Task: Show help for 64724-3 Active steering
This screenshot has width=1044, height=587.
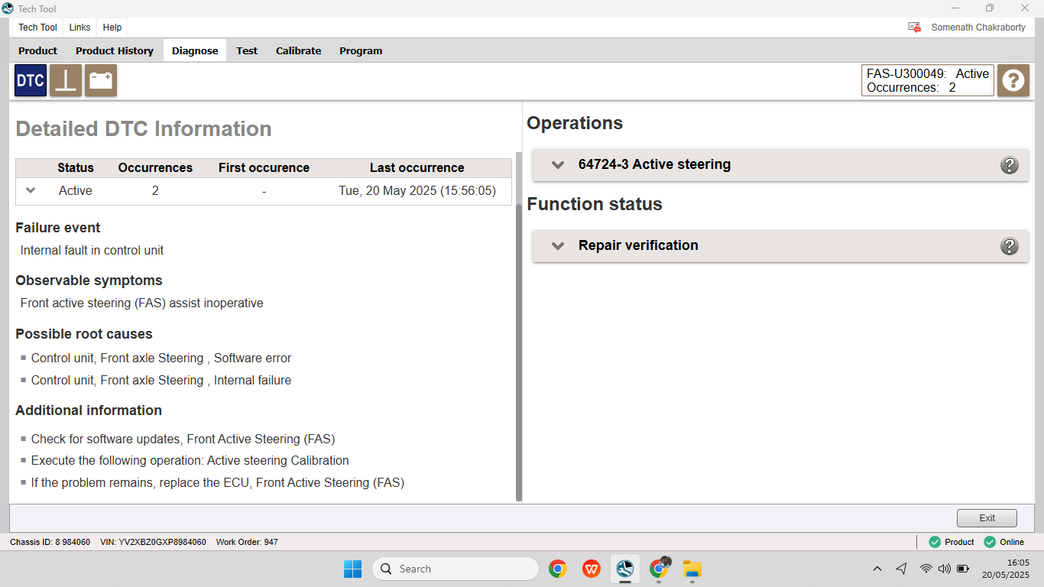Action: point(1010,165)
